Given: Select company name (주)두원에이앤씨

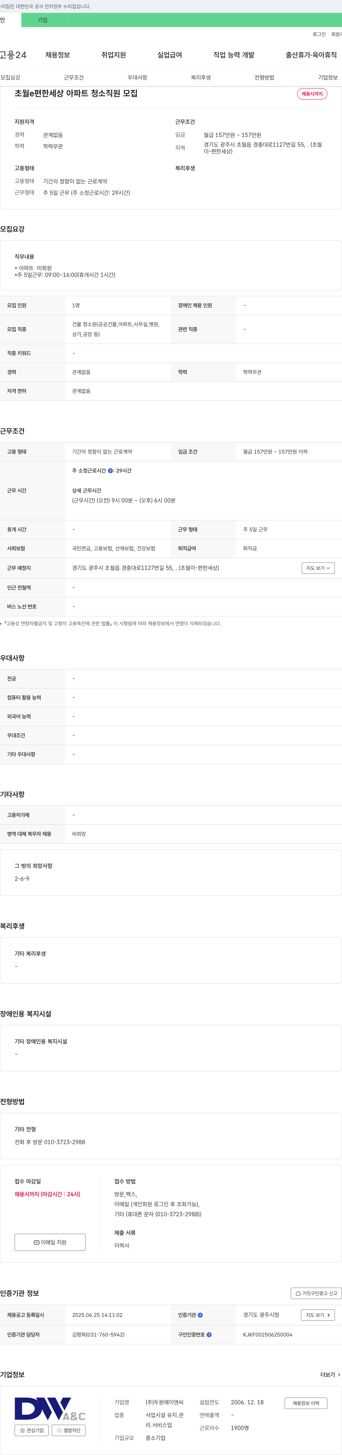Looking at the screenshot, I should tap(165, 1402).
